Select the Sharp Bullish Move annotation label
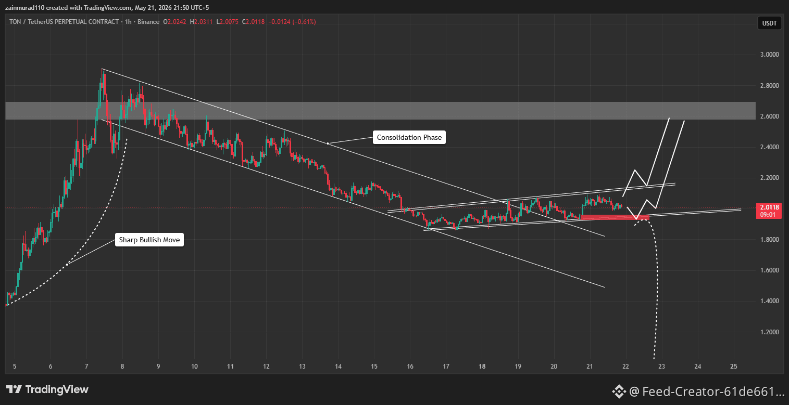The image size is (789, 405). click(149, 240)
